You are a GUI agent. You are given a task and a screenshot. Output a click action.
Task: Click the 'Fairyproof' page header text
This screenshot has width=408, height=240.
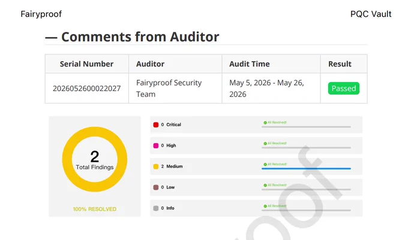pos(41,14)
